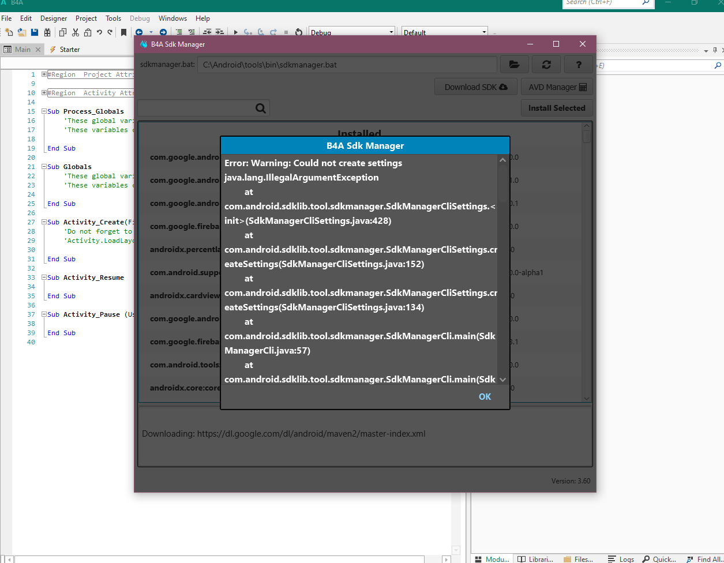724x563 pixels.
Task: Expand the Project Attributes region
Action: [44, 74]
